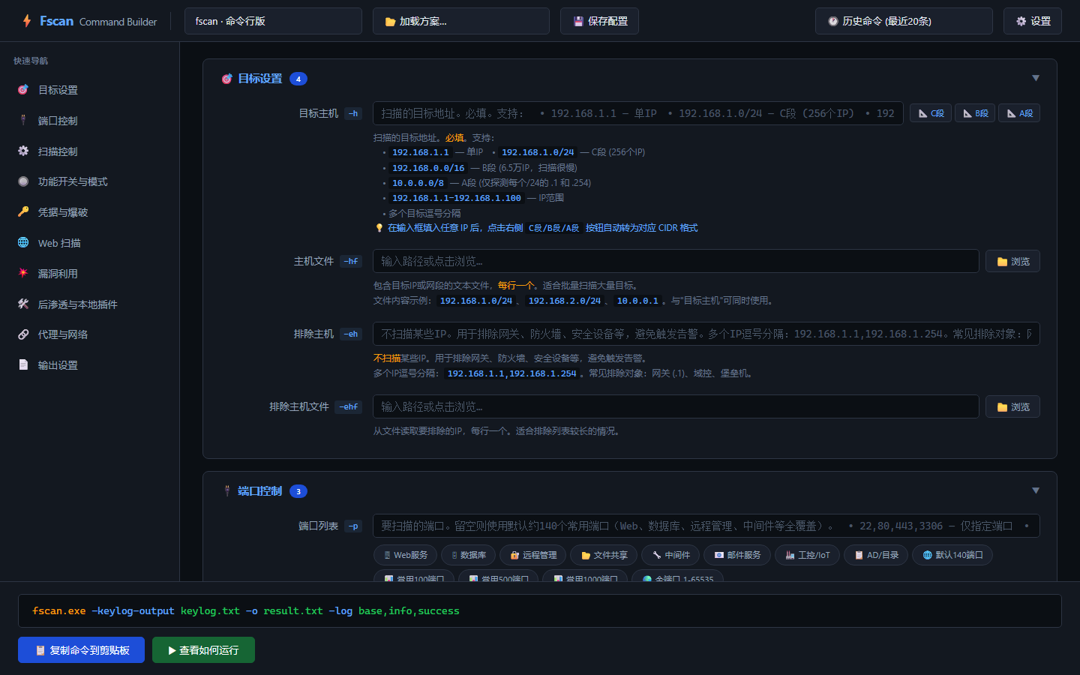
Task: Browse for 排除主机文件 file
Action: click(1012, 406)
